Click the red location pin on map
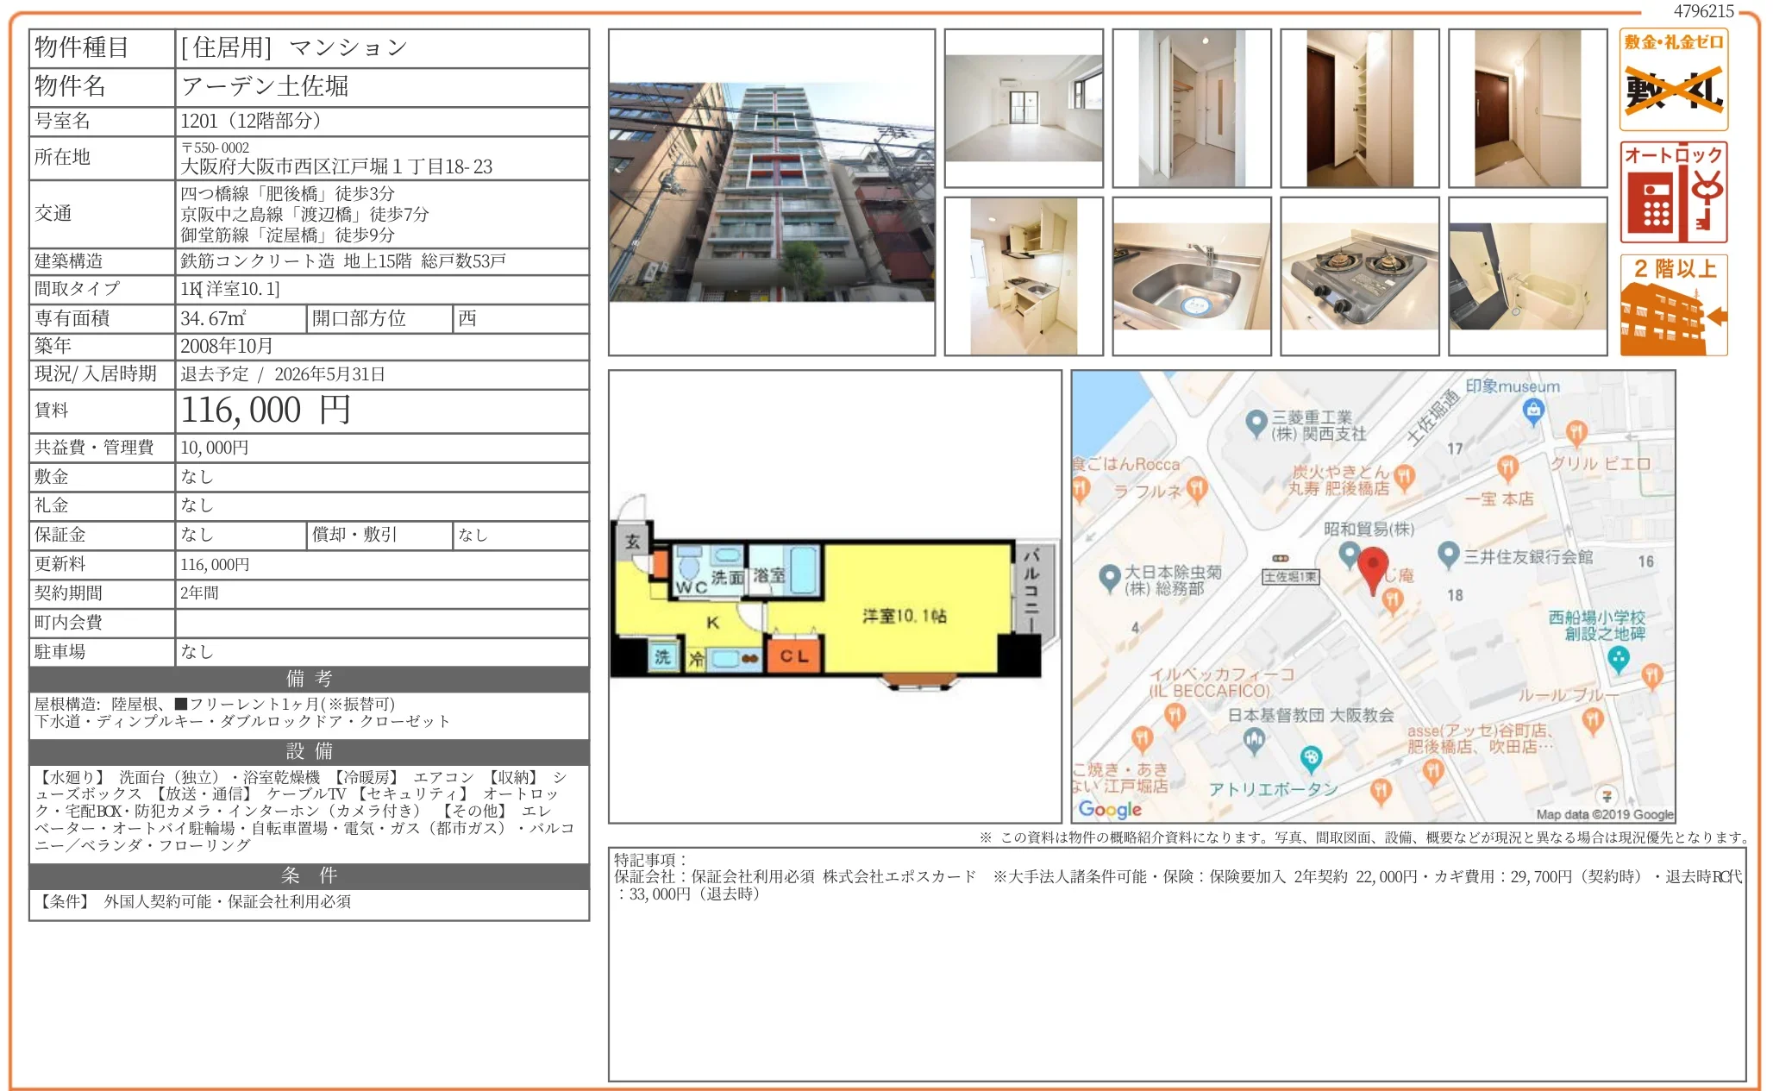 (1372, 567)
